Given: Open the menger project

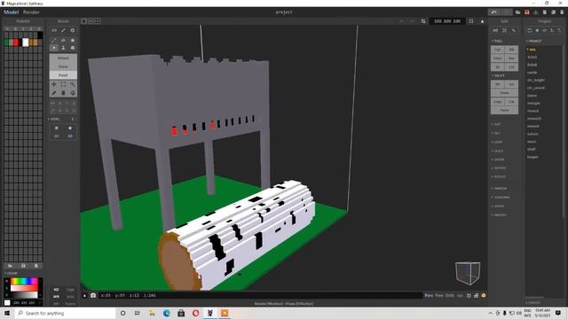Looking at the screenshot, I should [x=533, y=103].
